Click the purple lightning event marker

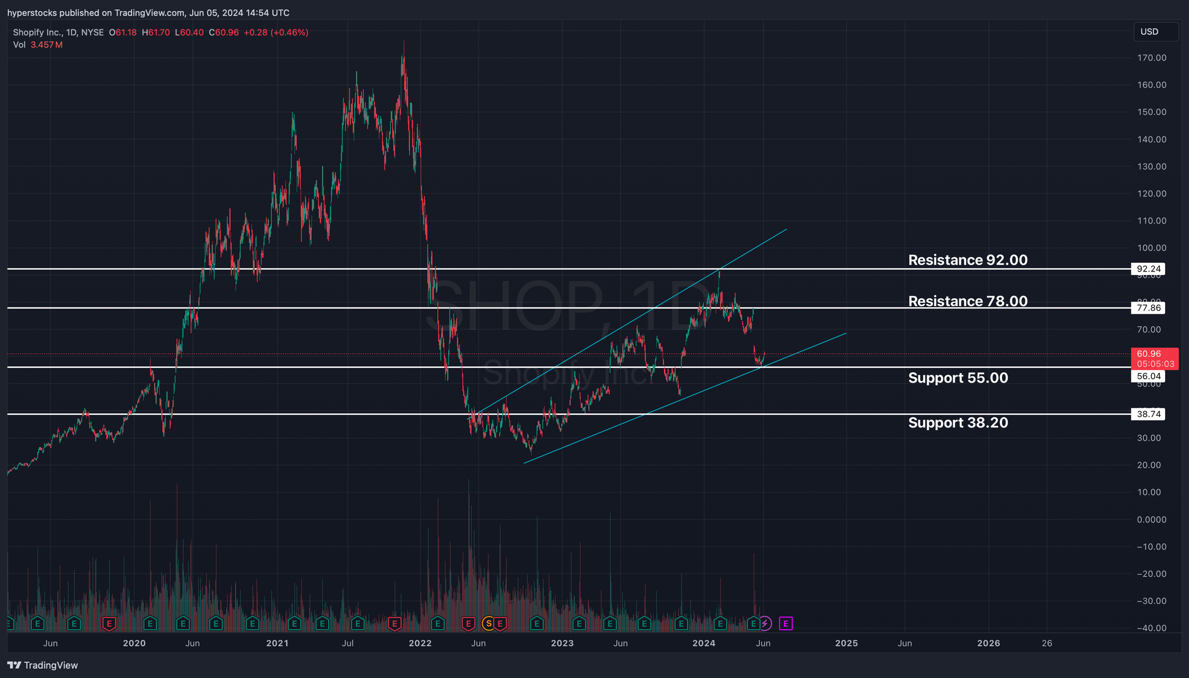click(765, 623)
